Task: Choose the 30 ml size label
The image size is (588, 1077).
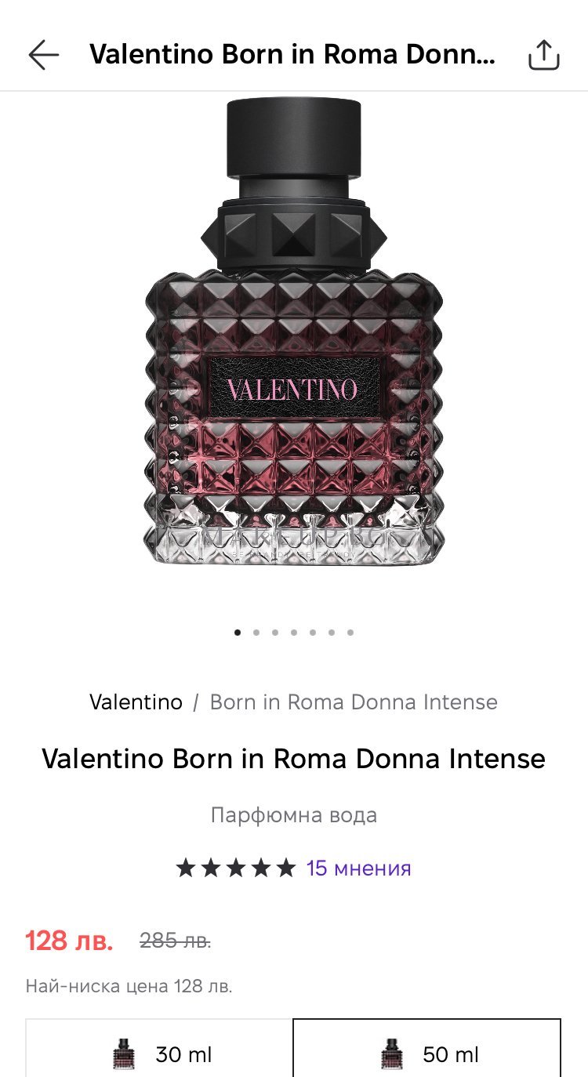Action: point(183,1055)
